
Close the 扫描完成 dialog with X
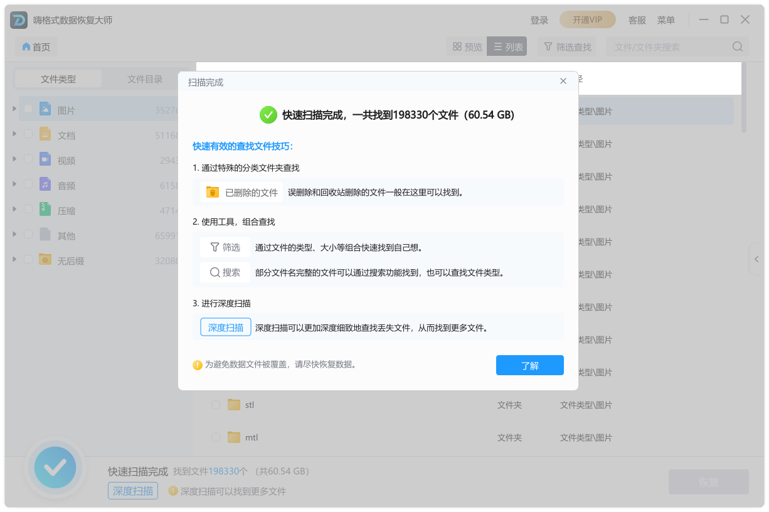(x=563, y=82)
